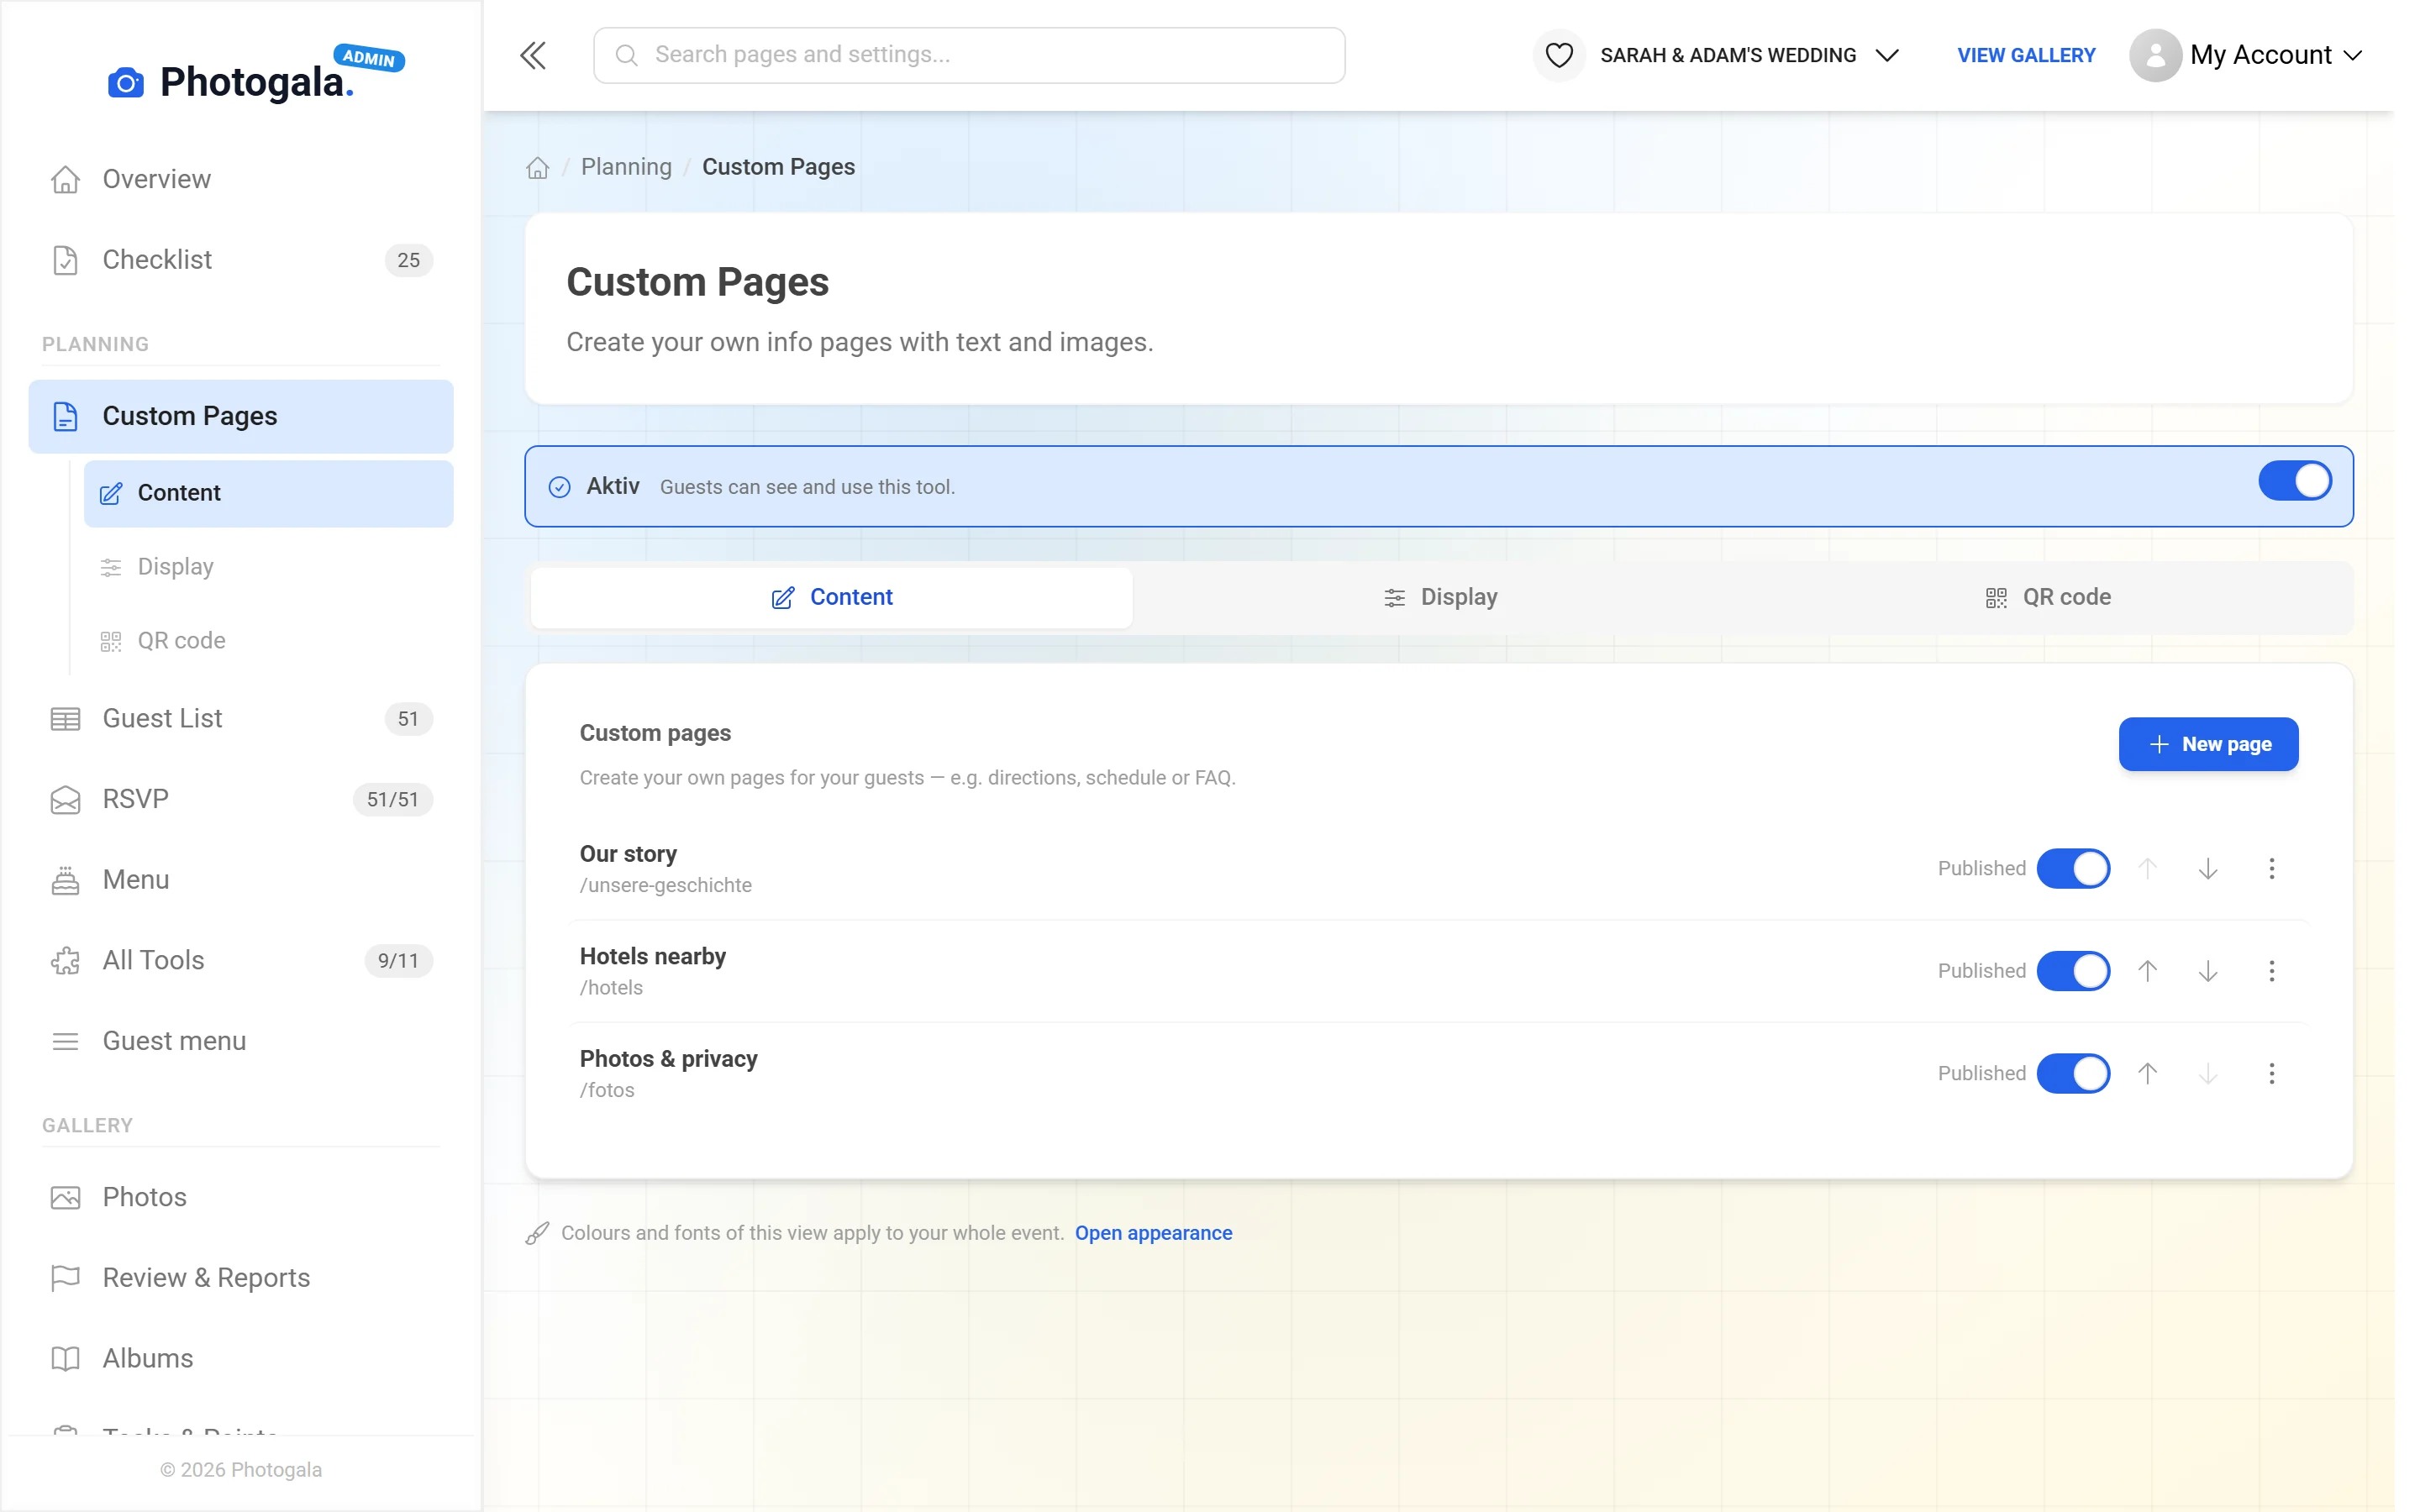Click the Custom Pages breadcrumb text
The image size is (2420, 1512).
(x=778, y=167)
